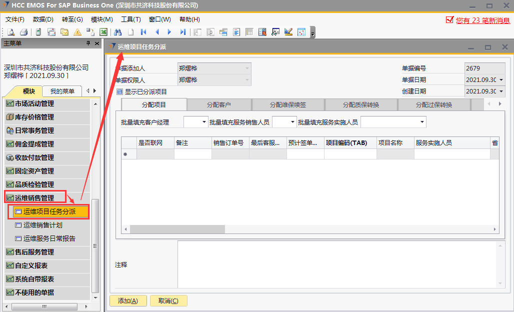Click the yellow warning triangle icon
This screenshot has width=514, height=312.
coord(77,32)
